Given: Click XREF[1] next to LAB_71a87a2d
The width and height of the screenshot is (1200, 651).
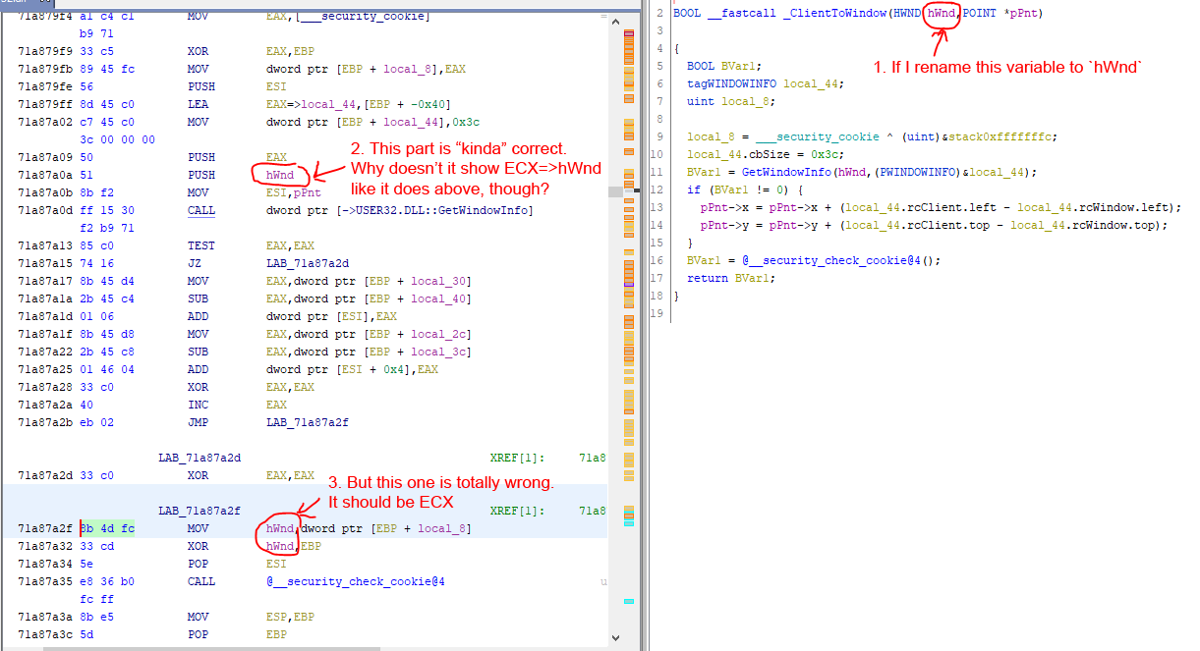Looking at the screenshot, I should [515, 458].
